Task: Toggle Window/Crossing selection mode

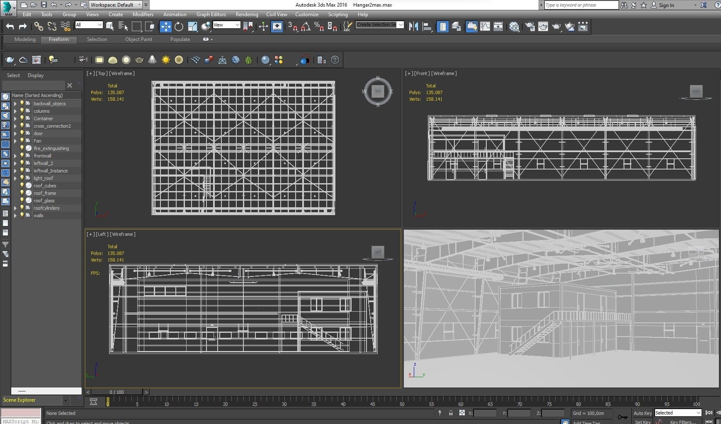Action: [x=150, y=27]
